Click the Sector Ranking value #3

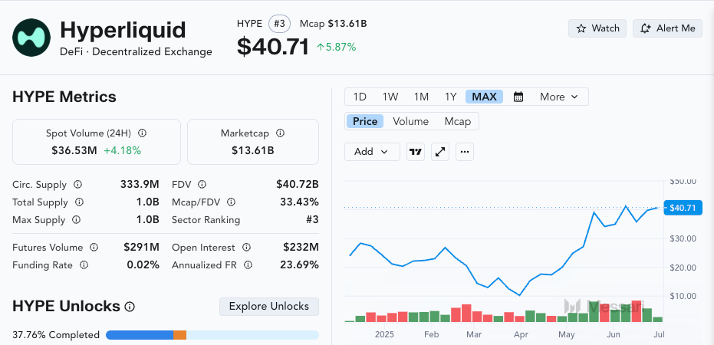coord(312,220)
